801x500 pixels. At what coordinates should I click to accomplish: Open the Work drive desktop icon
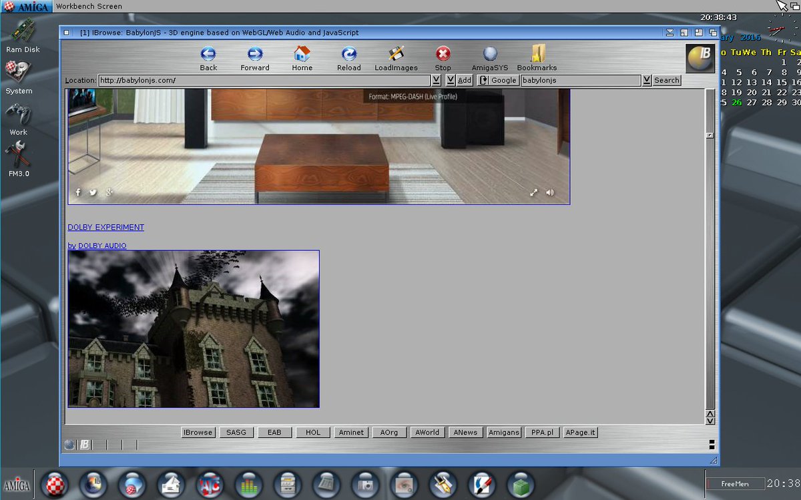pyautogui.click(x=18, y=114)
